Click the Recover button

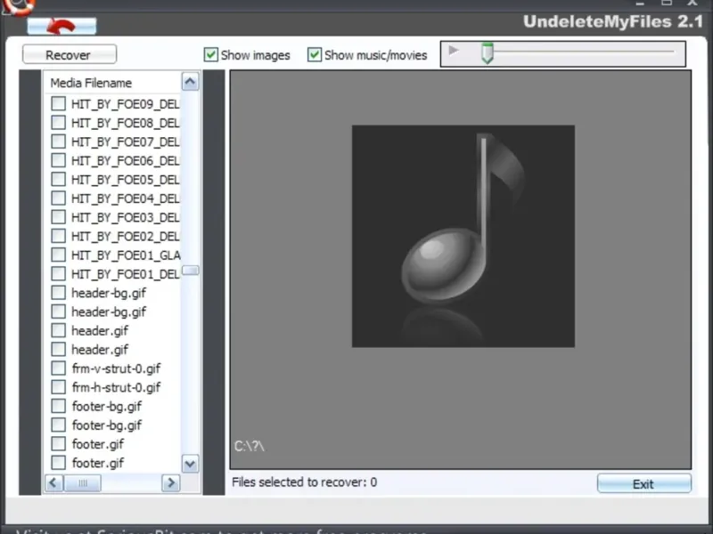point(70,55)
